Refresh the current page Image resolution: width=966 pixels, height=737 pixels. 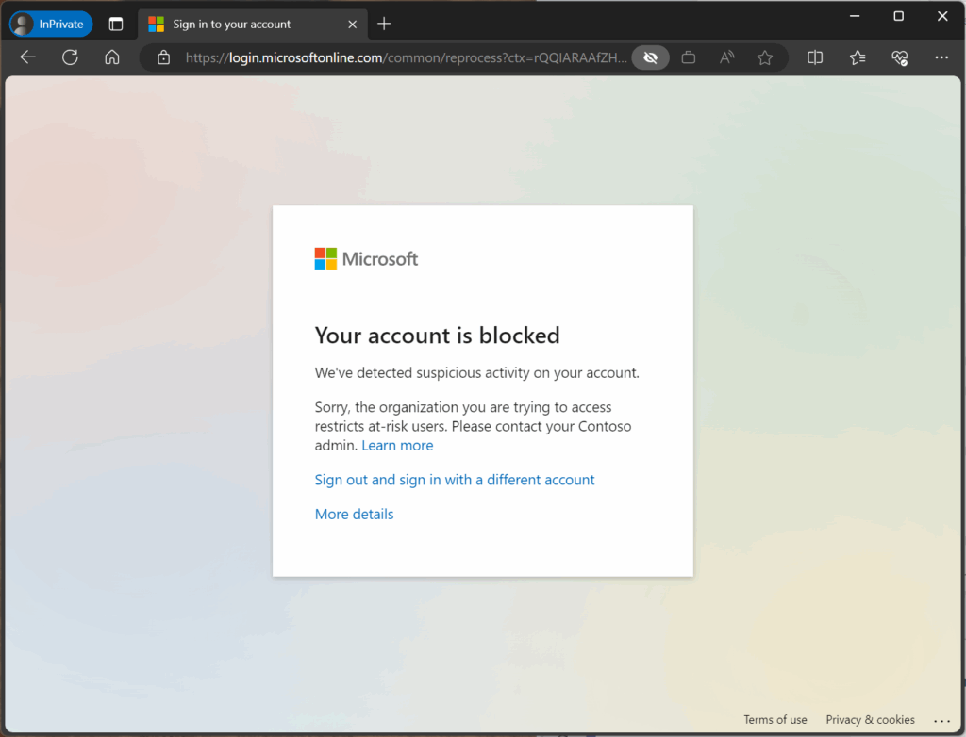coord(70,57)
